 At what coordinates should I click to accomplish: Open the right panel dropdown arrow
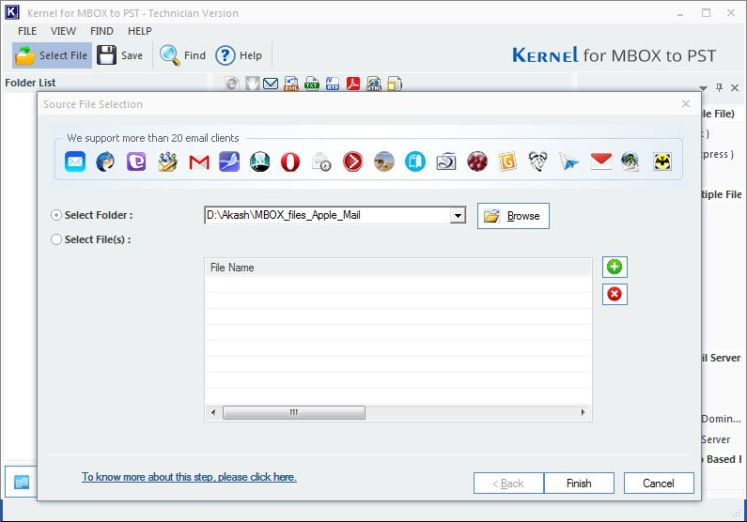click(703, 88)
